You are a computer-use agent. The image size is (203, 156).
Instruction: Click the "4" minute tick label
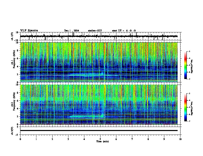(84, 139)
